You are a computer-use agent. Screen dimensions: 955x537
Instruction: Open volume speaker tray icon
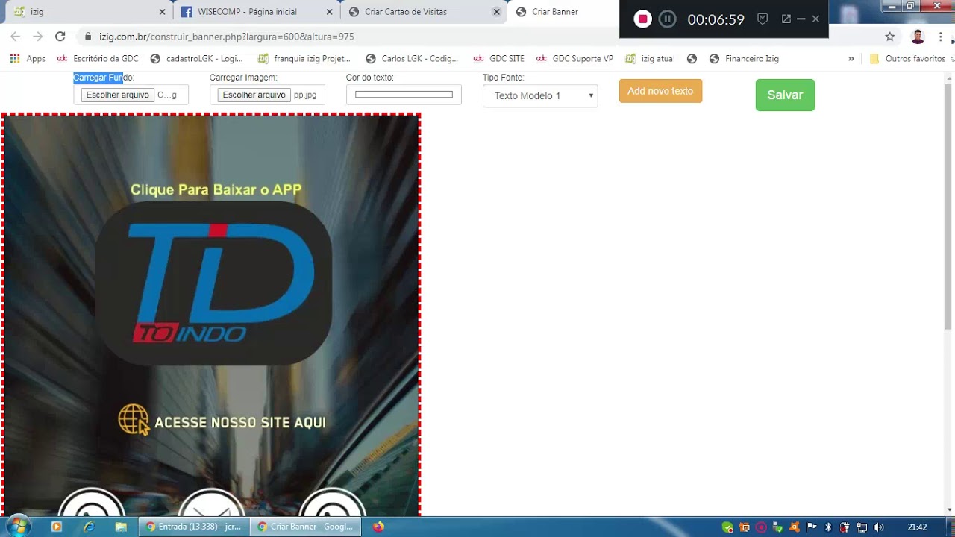tap(878, 527)
